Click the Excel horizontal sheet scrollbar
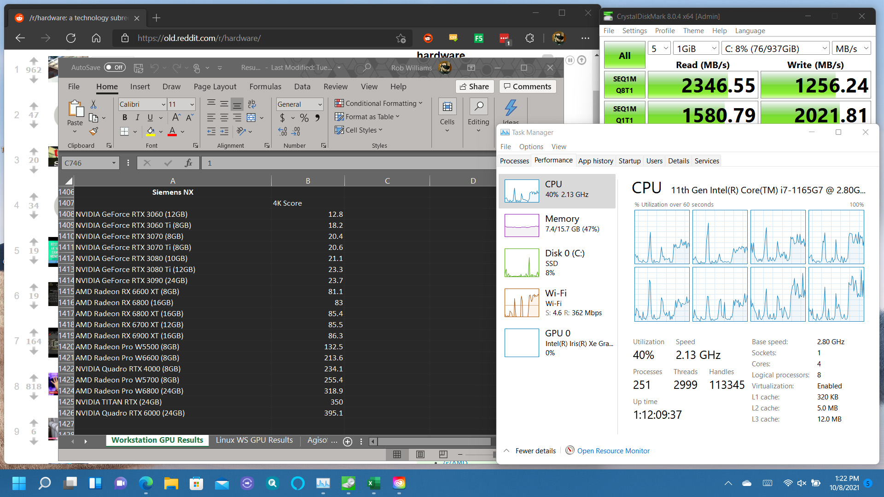 [x=434, y=441]
